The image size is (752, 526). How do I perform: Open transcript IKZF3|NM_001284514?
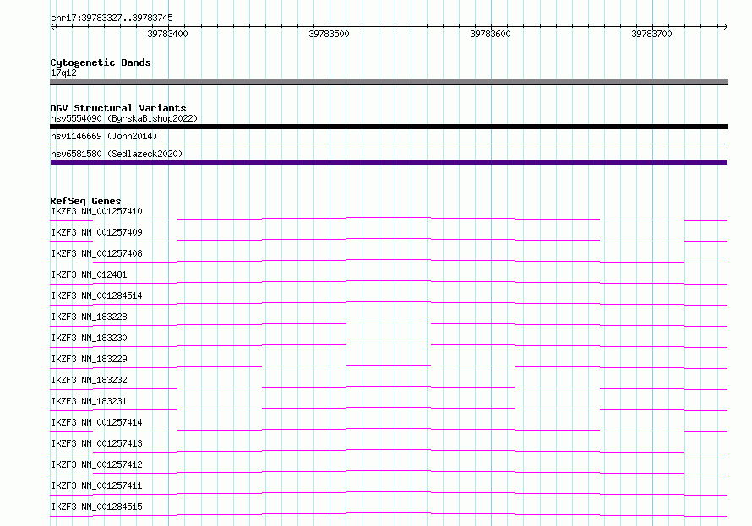(97, 296)
